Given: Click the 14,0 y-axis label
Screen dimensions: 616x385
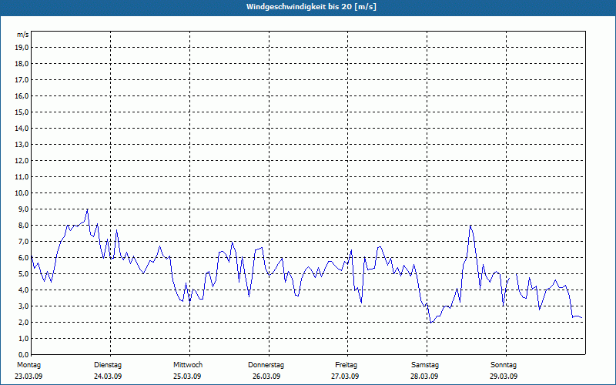Looking at the screenshot, I should pos(22,128).
